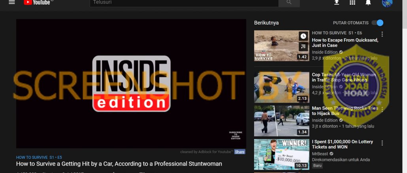Open 'How to Escape From Quicksand' title

345,43
